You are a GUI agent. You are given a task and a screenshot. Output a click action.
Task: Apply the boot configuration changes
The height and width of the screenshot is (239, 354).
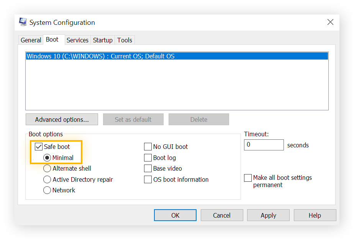click(x=268, y=215)
